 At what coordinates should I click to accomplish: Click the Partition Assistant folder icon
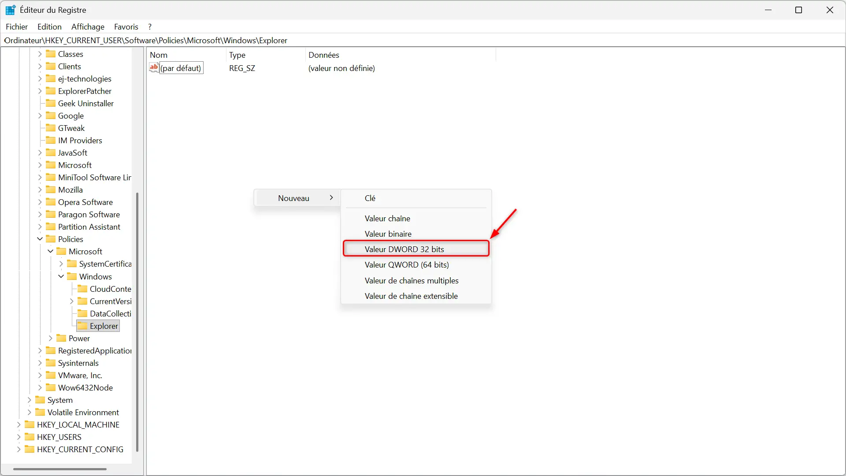pos(51,227)
